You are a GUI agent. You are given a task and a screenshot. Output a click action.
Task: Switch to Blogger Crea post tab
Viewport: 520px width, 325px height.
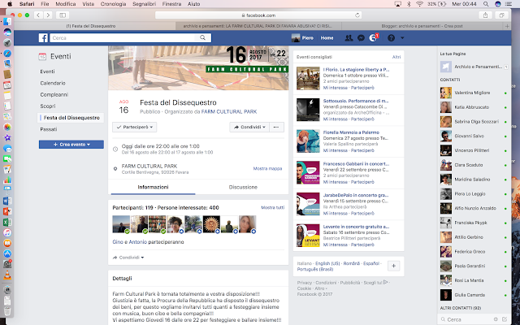coord(422,26)
